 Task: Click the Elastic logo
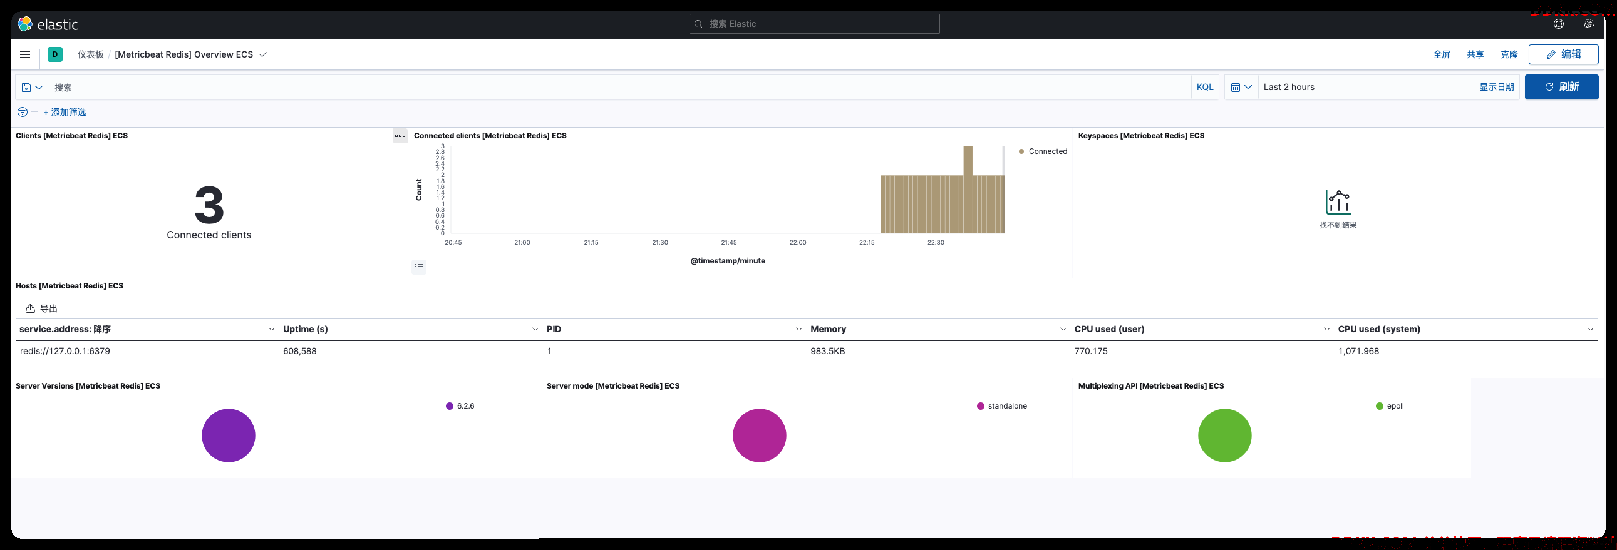click(48, 24)
